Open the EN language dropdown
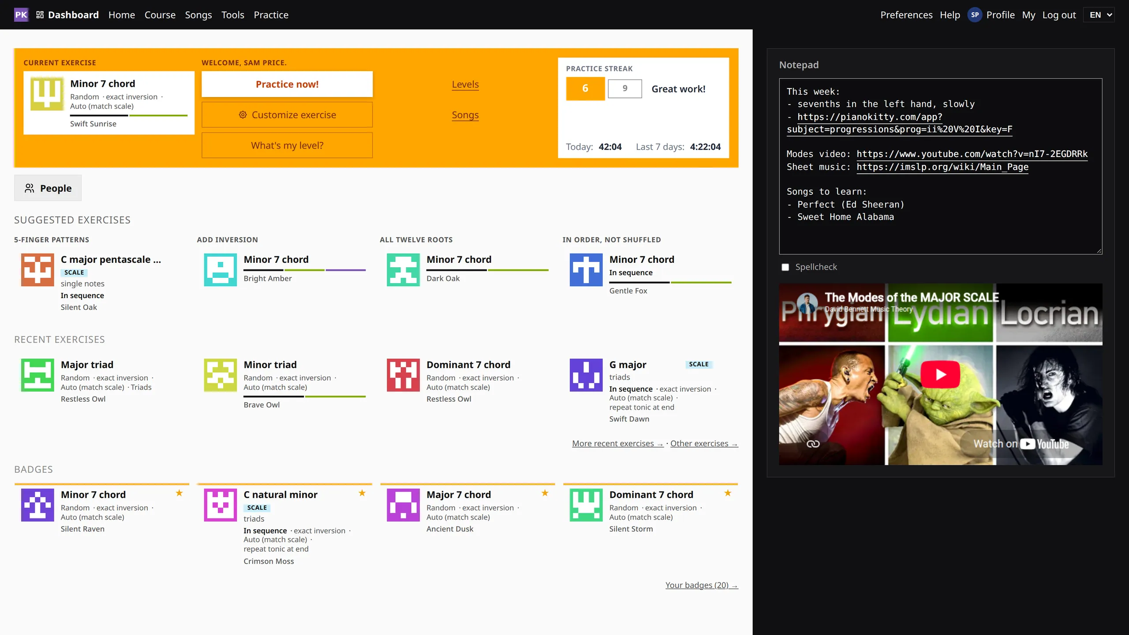Viewport: 1129px width, 635px height. (x=1099, y=15)
